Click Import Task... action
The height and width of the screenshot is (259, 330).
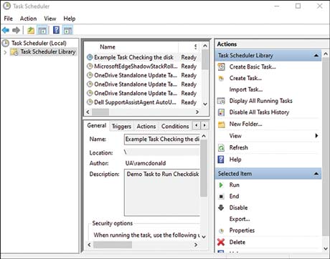pyautogui.click(x=246, y=89)
